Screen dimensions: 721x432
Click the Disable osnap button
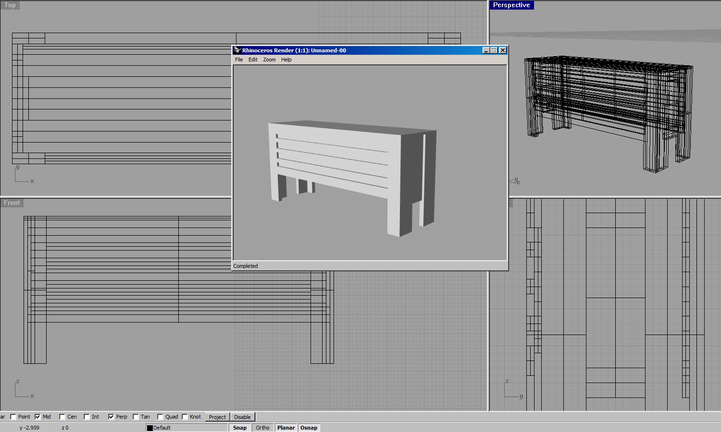[242, 417]
